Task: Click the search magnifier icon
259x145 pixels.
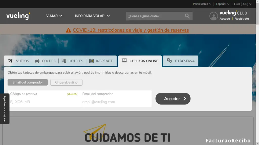Action: [187, 16]
